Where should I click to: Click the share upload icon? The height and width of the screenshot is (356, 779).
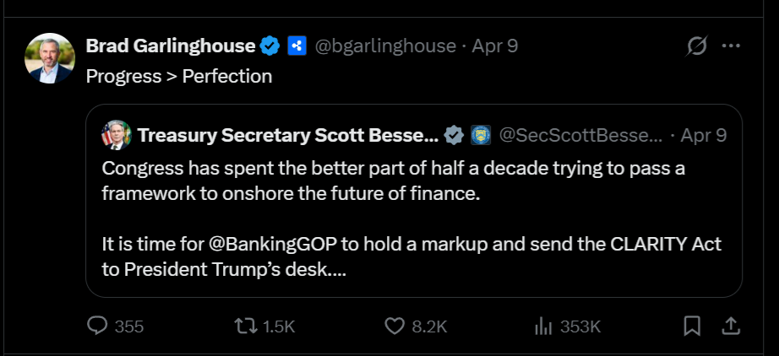[732, 326]
